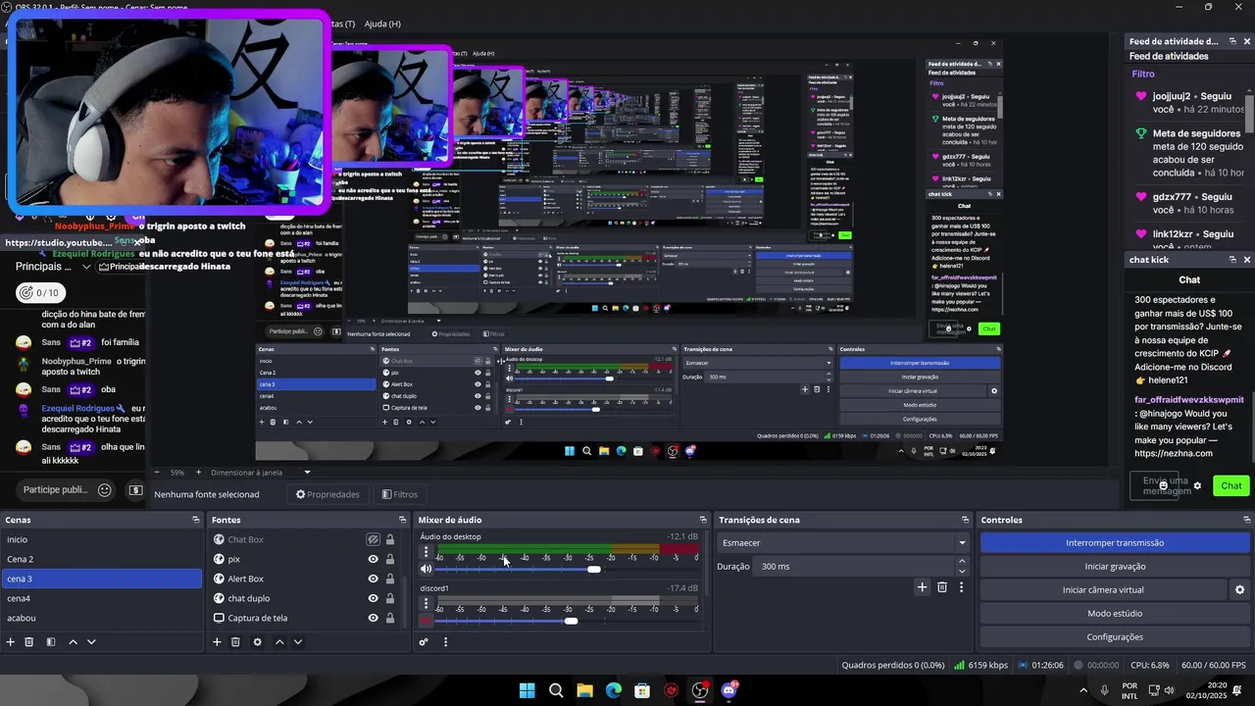The width and height of the screenshot is (1255, 706).
Task: Click the green Chat send button
Action: click(x=1231, y=485)
